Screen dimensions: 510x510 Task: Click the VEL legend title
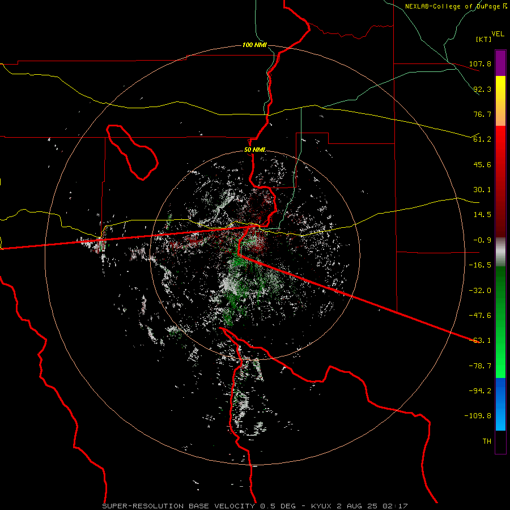tap(498, 34)
